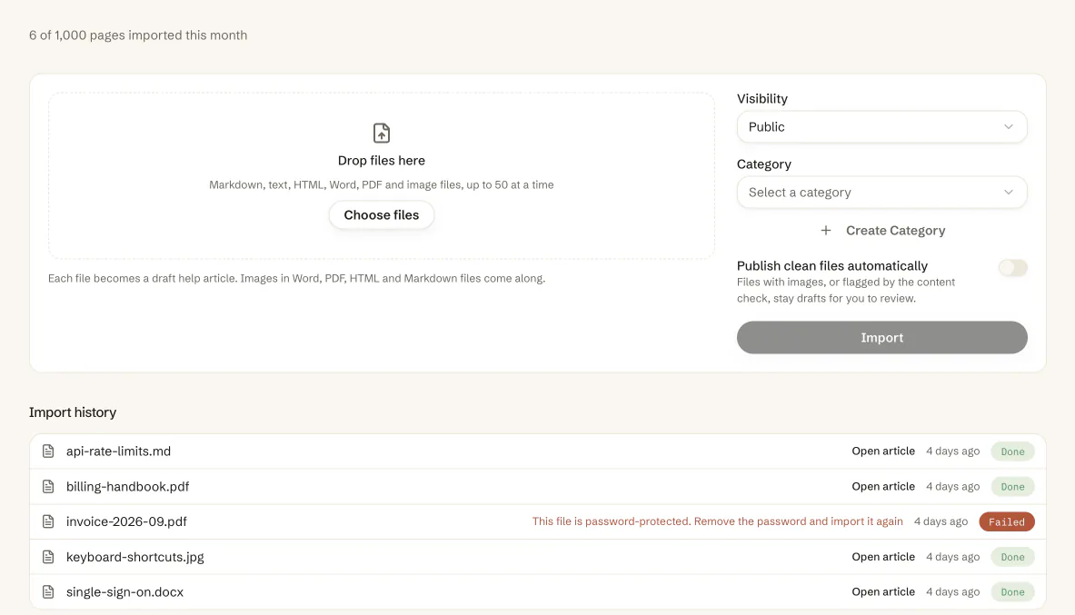Viewport: 1075px width, 615px height.
Task: Toggle Publish clean files automatically switch
Action: 1012,267
